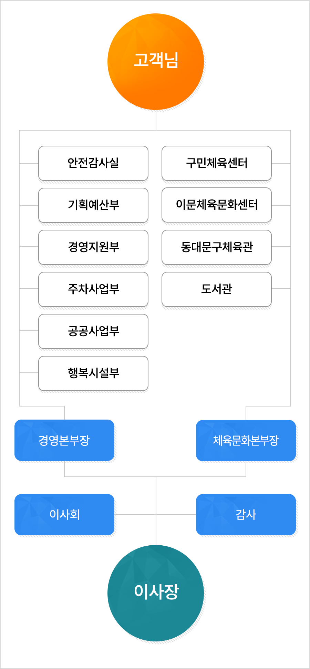310x669 pixels.
Task: Click the 도서관 box
Action: pos(217,289)
